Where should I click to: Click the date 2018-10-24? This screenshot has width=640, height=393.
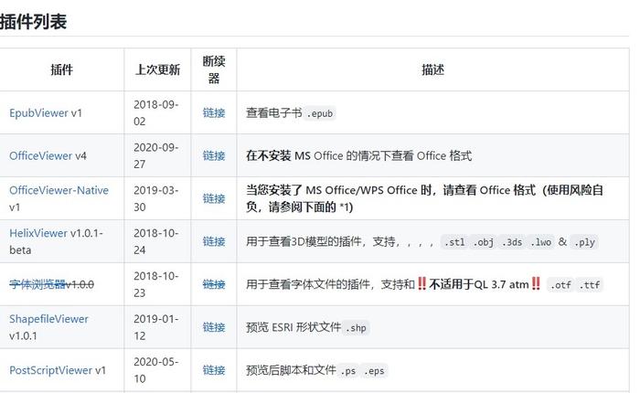156,241
